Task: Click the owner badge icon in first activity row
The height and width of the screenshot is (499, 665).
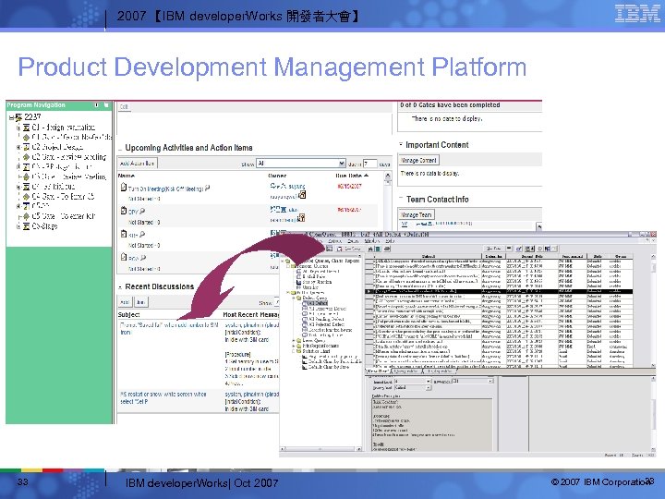Action: click(x=302, y=195)
